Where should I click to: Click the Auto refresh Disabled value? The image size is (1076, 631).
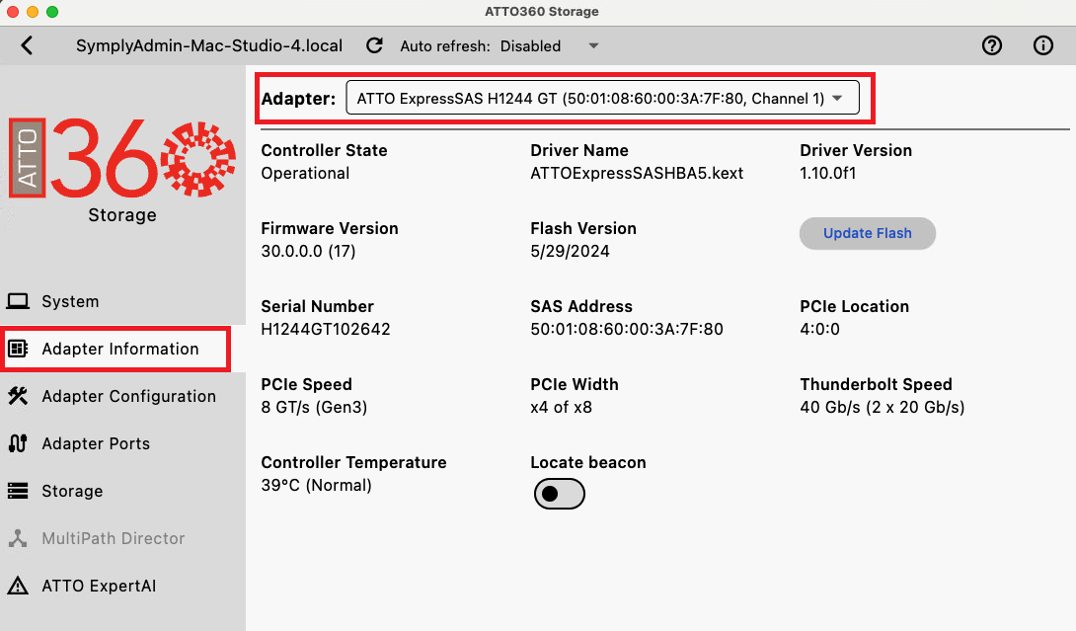tap(530, 46)
